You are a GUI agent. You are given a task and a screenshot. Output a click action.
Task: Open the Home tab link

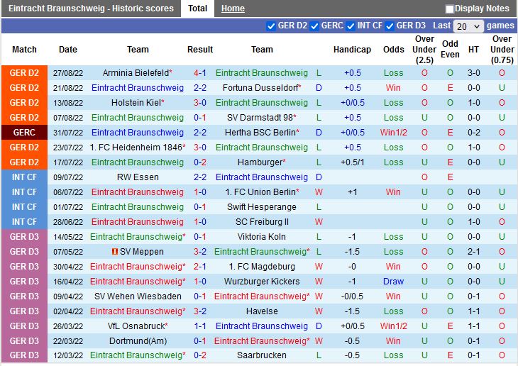233,9
